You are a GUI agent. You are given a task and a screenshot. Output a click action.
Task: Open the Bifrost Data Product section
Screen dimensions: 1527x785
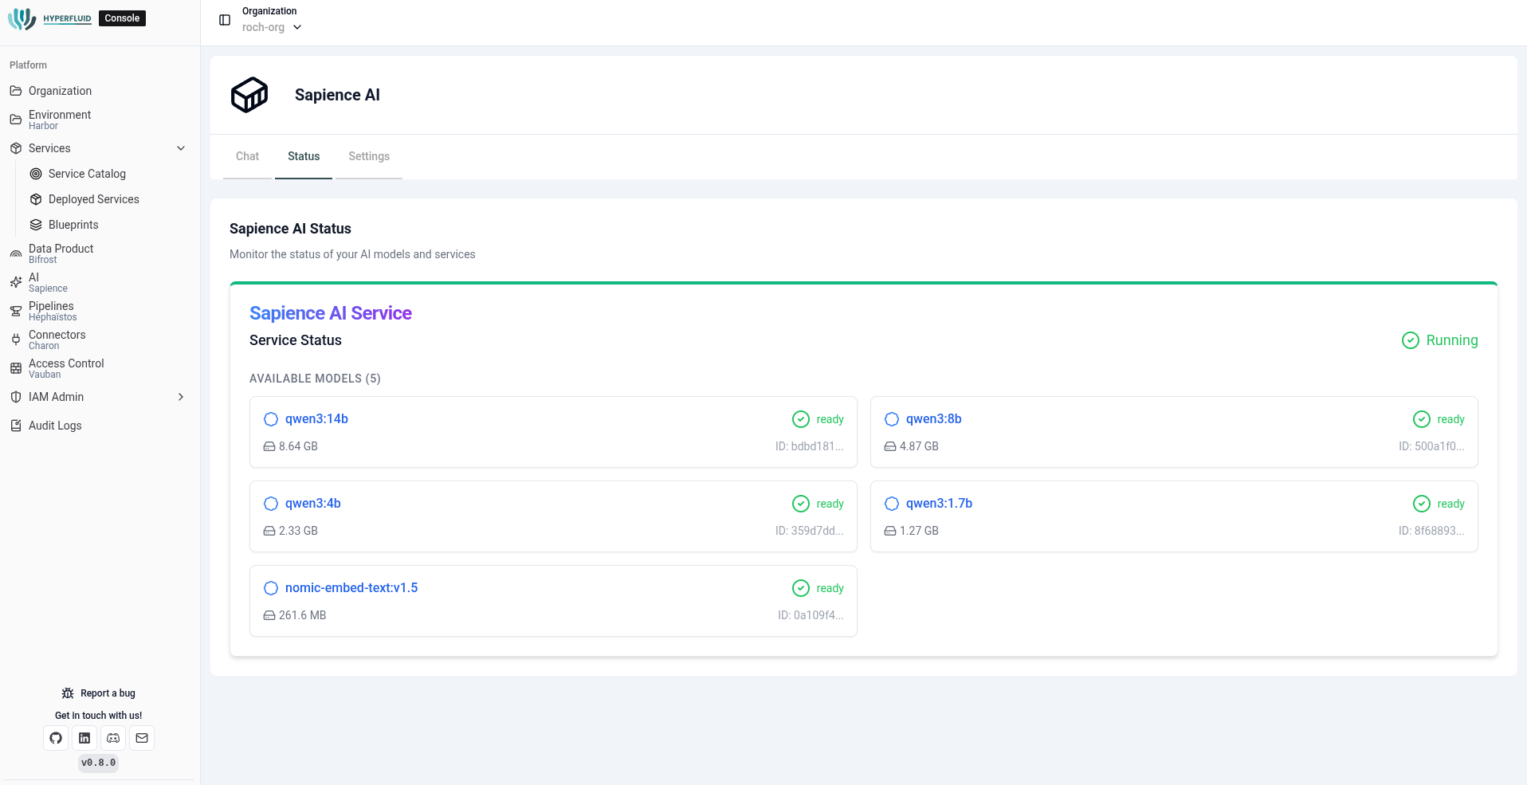click(x=62, y=253)
